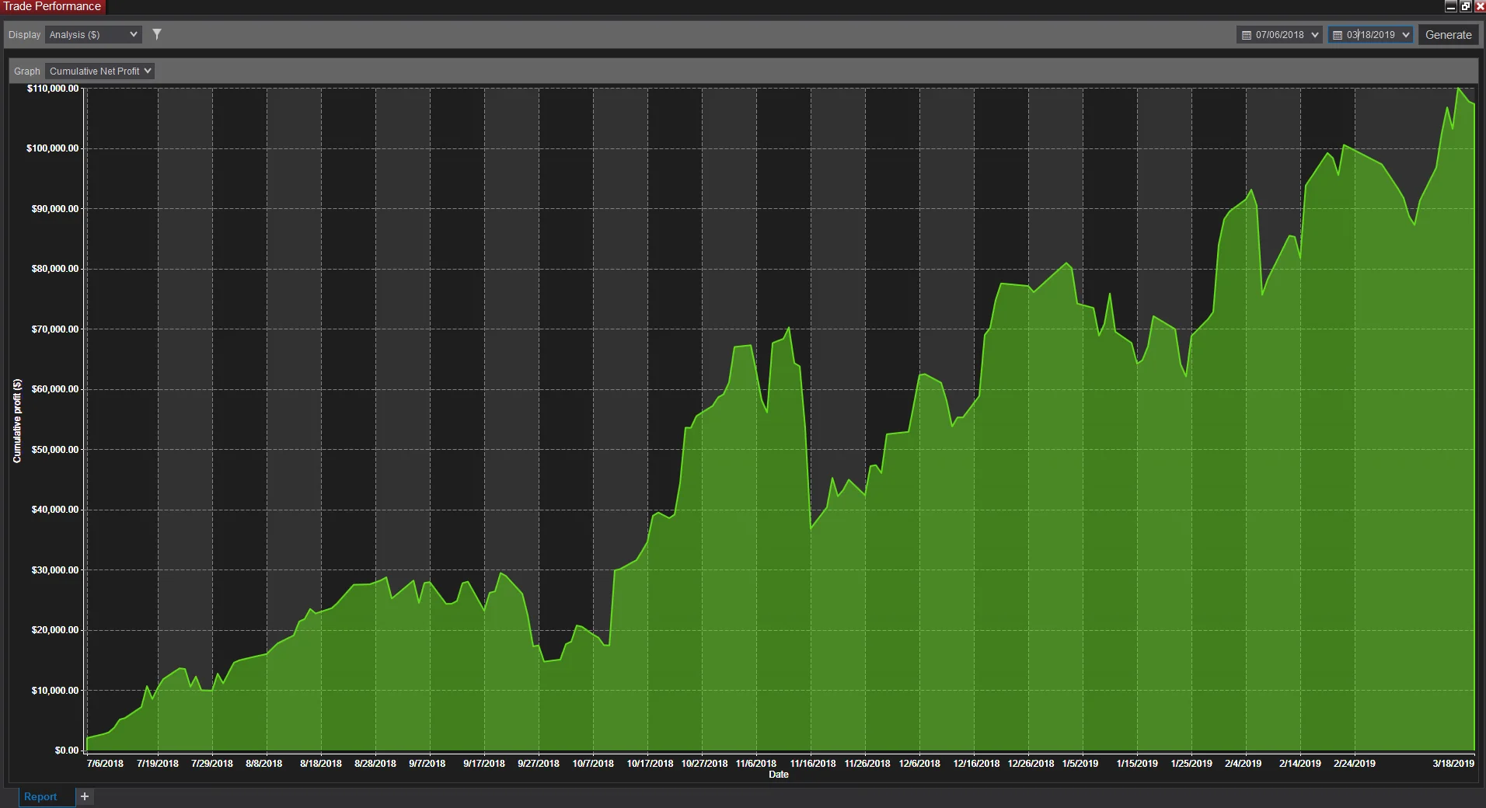The height and width of the screenshot is (808, 1486).
Task: Click the 9/27/2018 date label
Action: (x=539, y=764)
